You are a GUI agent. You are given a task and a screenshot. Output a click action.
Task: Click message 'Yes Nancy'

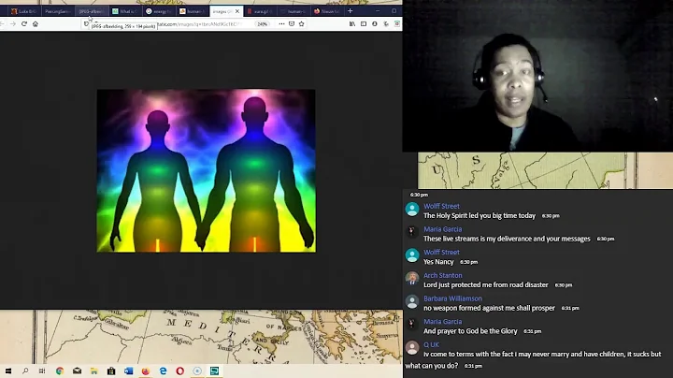pos(438,262)
